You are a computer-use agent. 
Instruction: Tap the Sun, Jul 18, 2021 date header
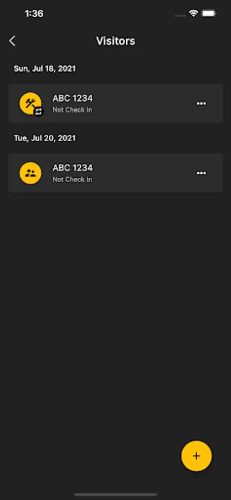[45, 68]
